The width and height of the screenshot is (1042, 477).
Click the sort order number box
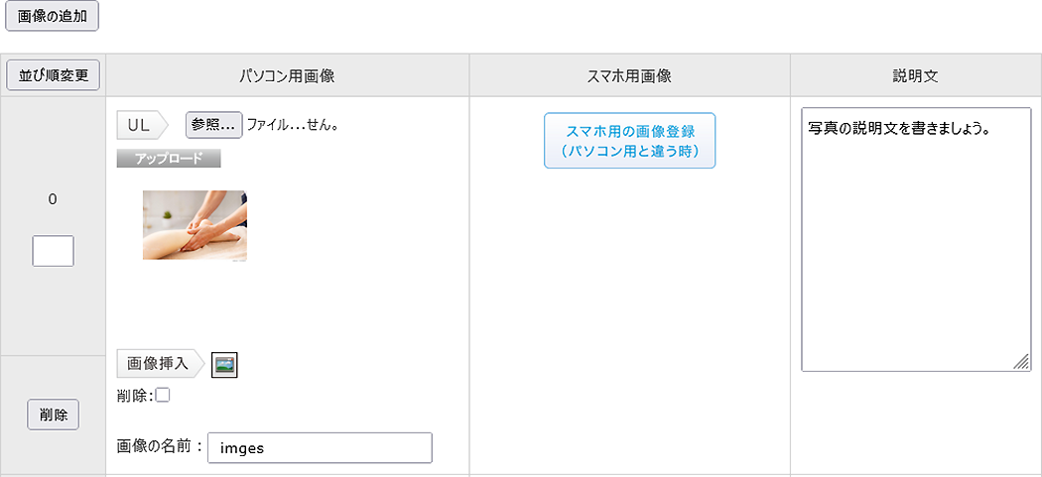click(x=54, y=251)
